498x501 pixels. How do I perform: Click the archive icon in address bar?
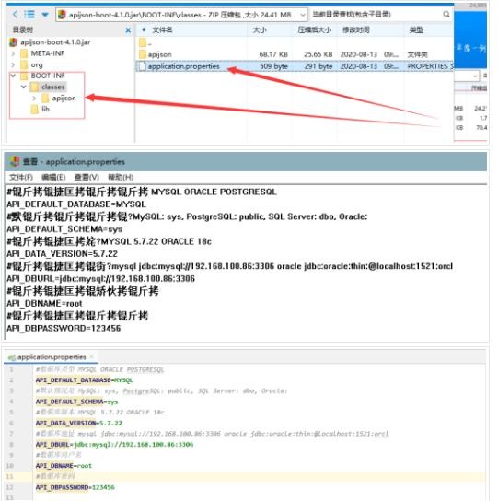pos(62,15)
